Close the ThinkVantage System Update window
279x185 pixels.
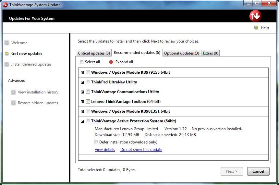(x=269, y=3)
